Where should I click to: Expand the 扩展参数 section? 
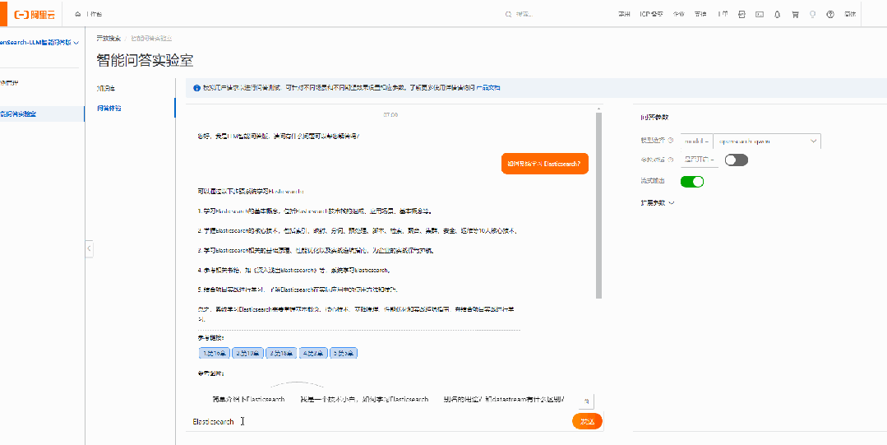tap(658, 202)
